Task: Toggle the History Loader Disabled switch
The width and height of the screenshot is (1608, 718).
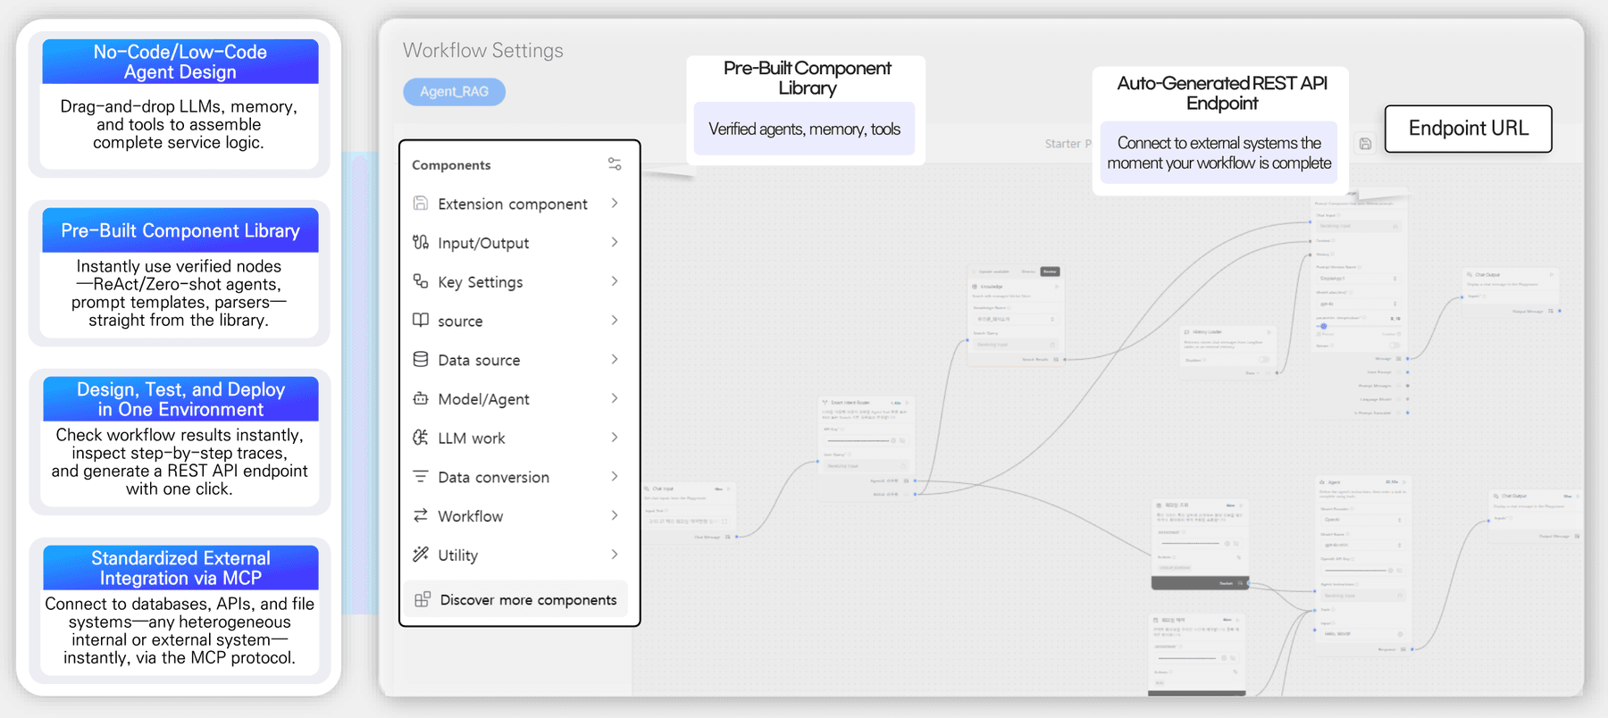Action: point(1263,360)
